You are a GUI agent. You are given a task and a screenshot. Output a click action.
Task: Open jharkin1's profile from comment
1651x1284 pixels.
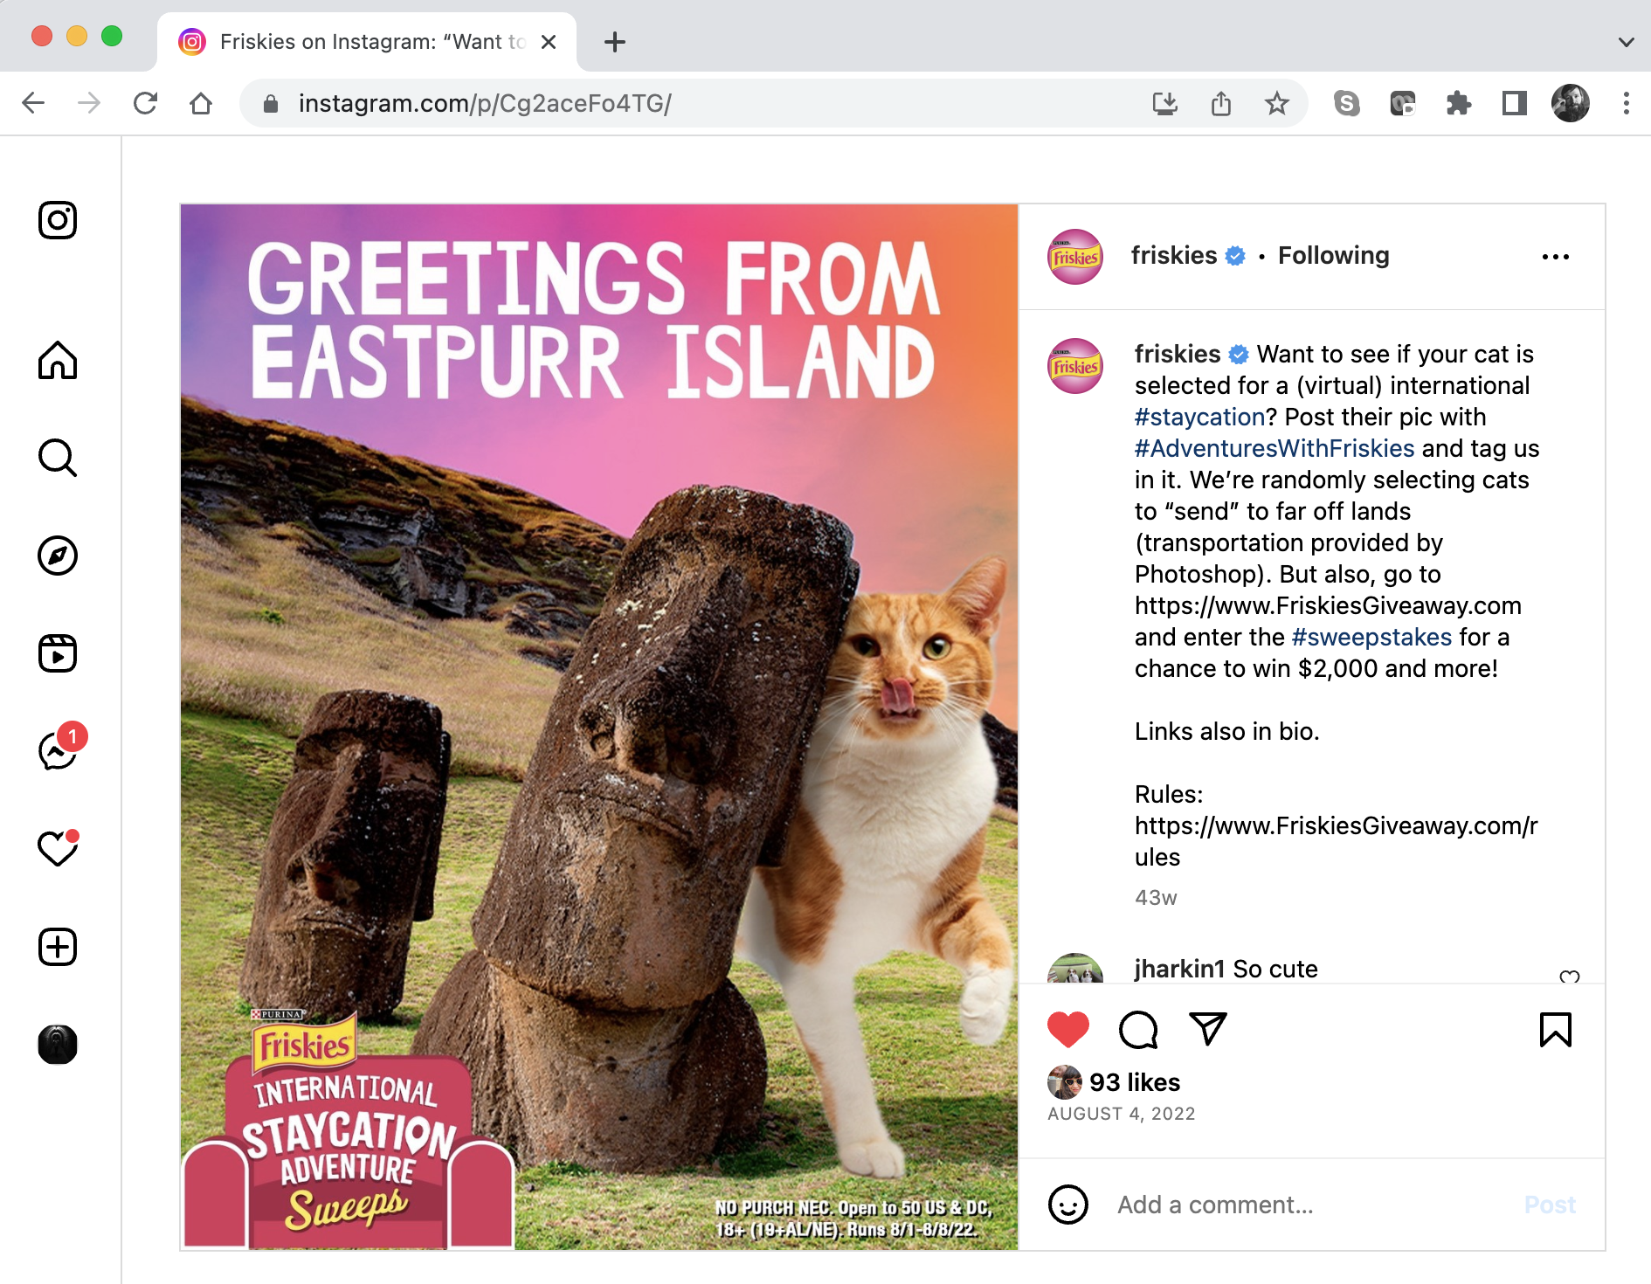tap(1179, 969)
